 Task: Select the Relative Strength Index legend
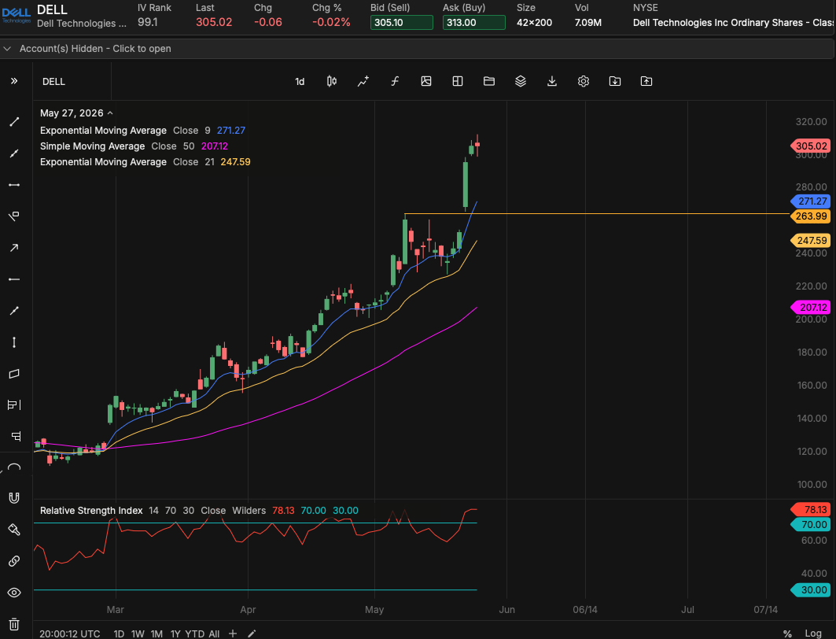199,511
